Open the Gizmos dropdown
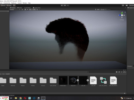This screenshot has width=134, height=100. 103,9
